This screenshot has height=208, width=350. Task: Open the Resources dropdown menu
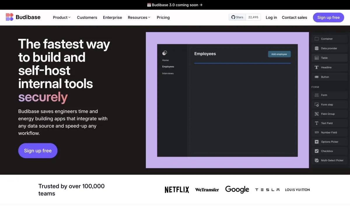point(139,18)
